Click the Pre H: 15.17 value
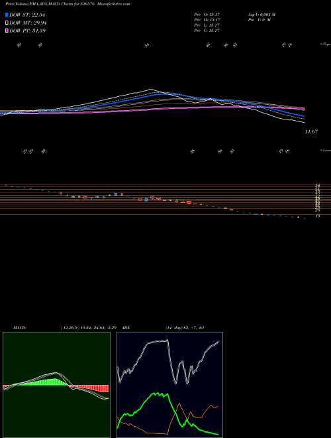331x438 pixels. pyautogui.click(x=207, y=20)
